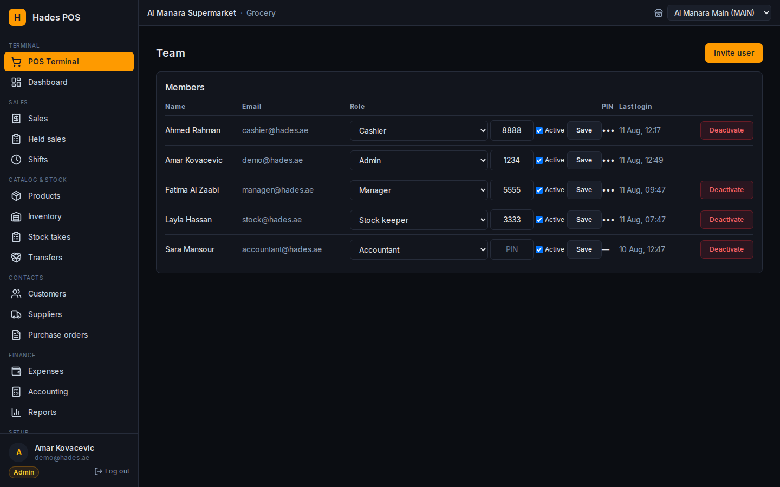Save changes for Amar Kovacevic
Screen dimensions: 780x487
coord(584,160)
